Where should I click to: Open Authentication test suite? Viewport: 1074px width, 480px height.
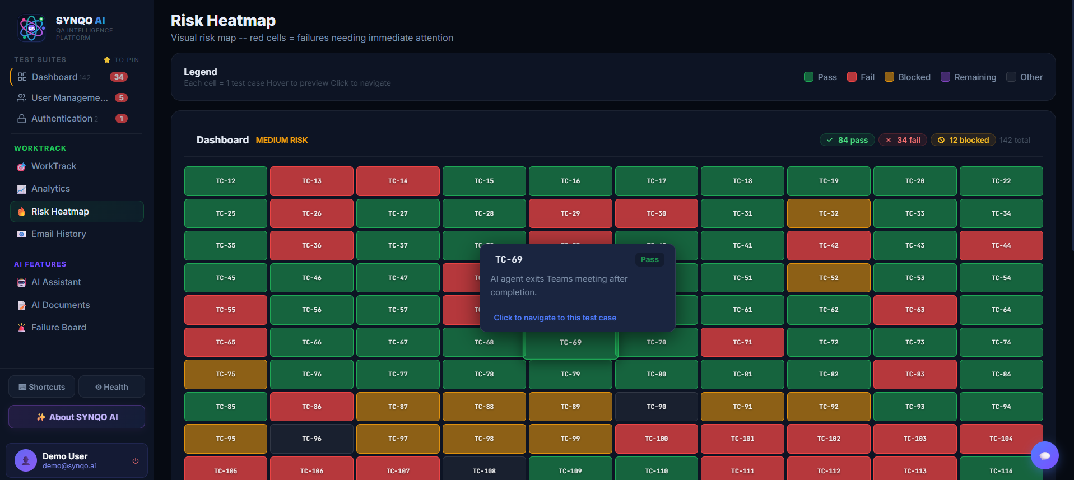pos(77,119)
